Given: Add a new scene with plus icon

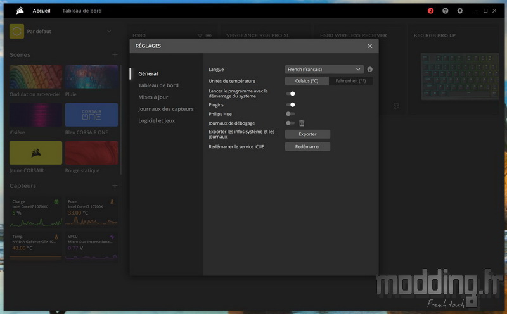Looking at the screenshot, I should 115,54.
